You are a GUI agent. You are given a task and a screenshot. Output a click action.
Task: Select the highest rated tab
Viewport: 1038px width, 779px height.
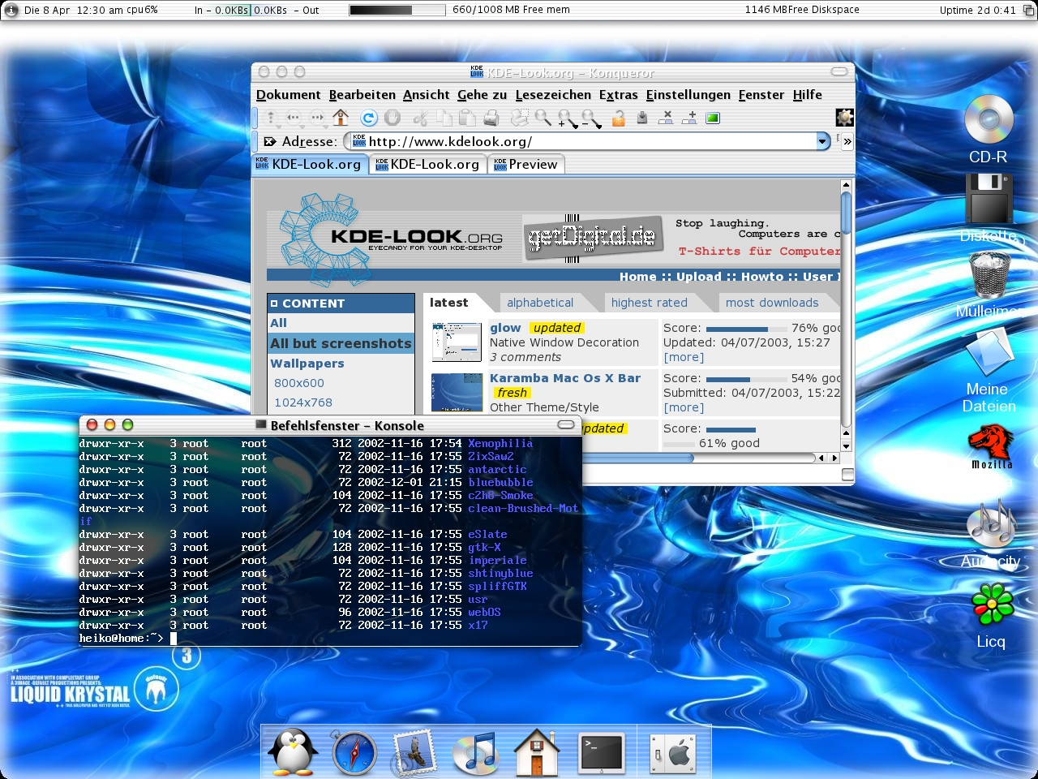(649, 303)
